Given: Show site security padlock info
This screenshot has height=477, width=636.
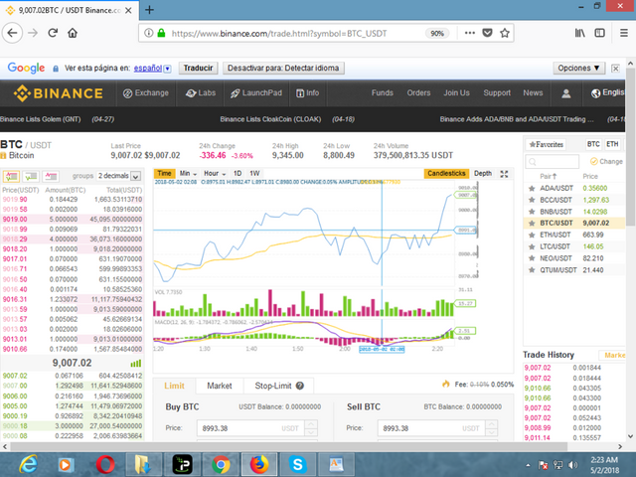Looking at the screenshot, I should (161, 33).
